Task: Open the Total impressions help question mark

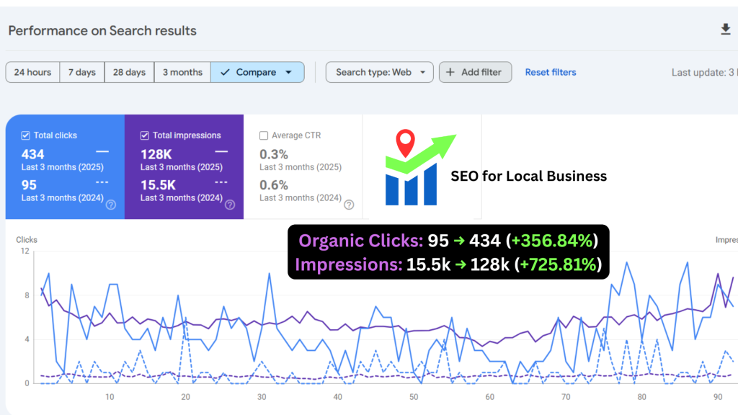Action: pyautogui.click(x=229, y=205)
